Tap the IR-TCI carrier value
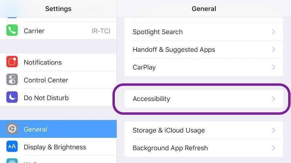The height and width of the screenshot is (163, 291). click(101, 31)
